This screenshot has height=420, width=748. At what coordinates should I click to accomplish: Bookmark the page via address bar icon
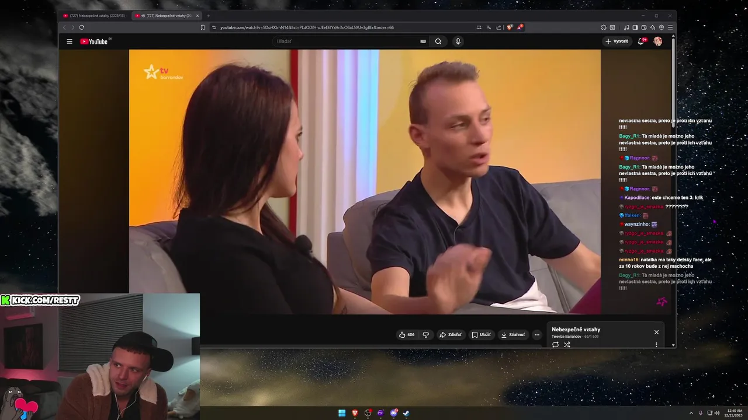coord(203,27)
